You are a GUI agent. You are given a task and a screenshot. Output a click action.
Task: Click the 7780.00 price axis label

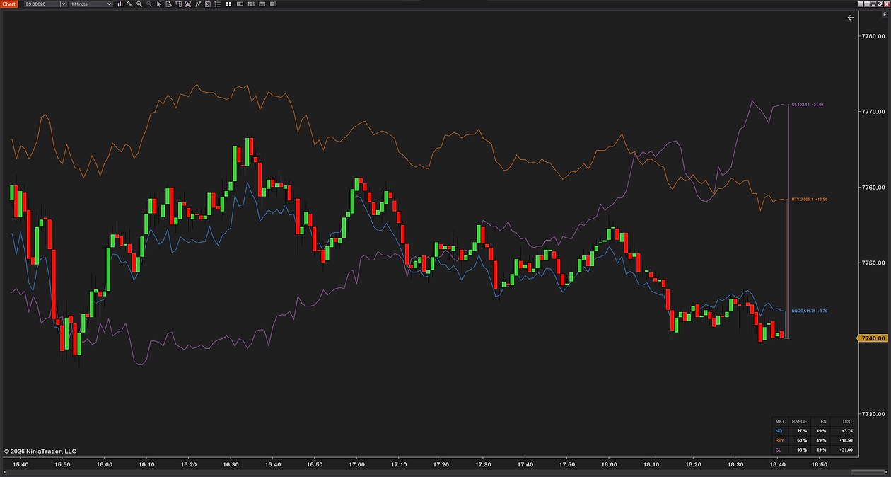tap(873, 36)
